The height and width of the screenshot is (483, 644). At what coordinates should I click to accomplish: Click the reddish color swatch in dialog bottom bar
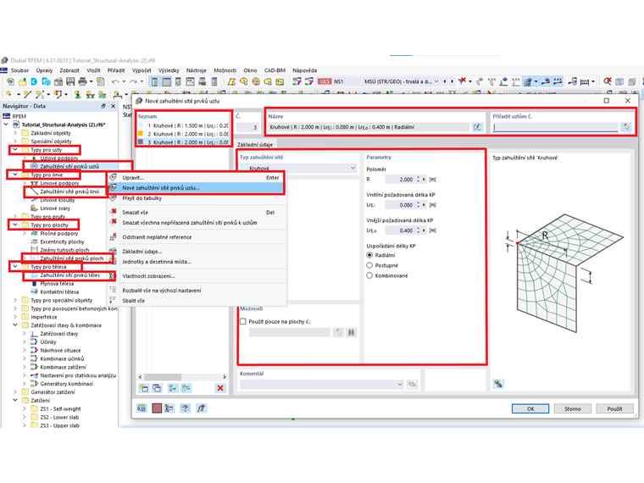click(157, 408)
